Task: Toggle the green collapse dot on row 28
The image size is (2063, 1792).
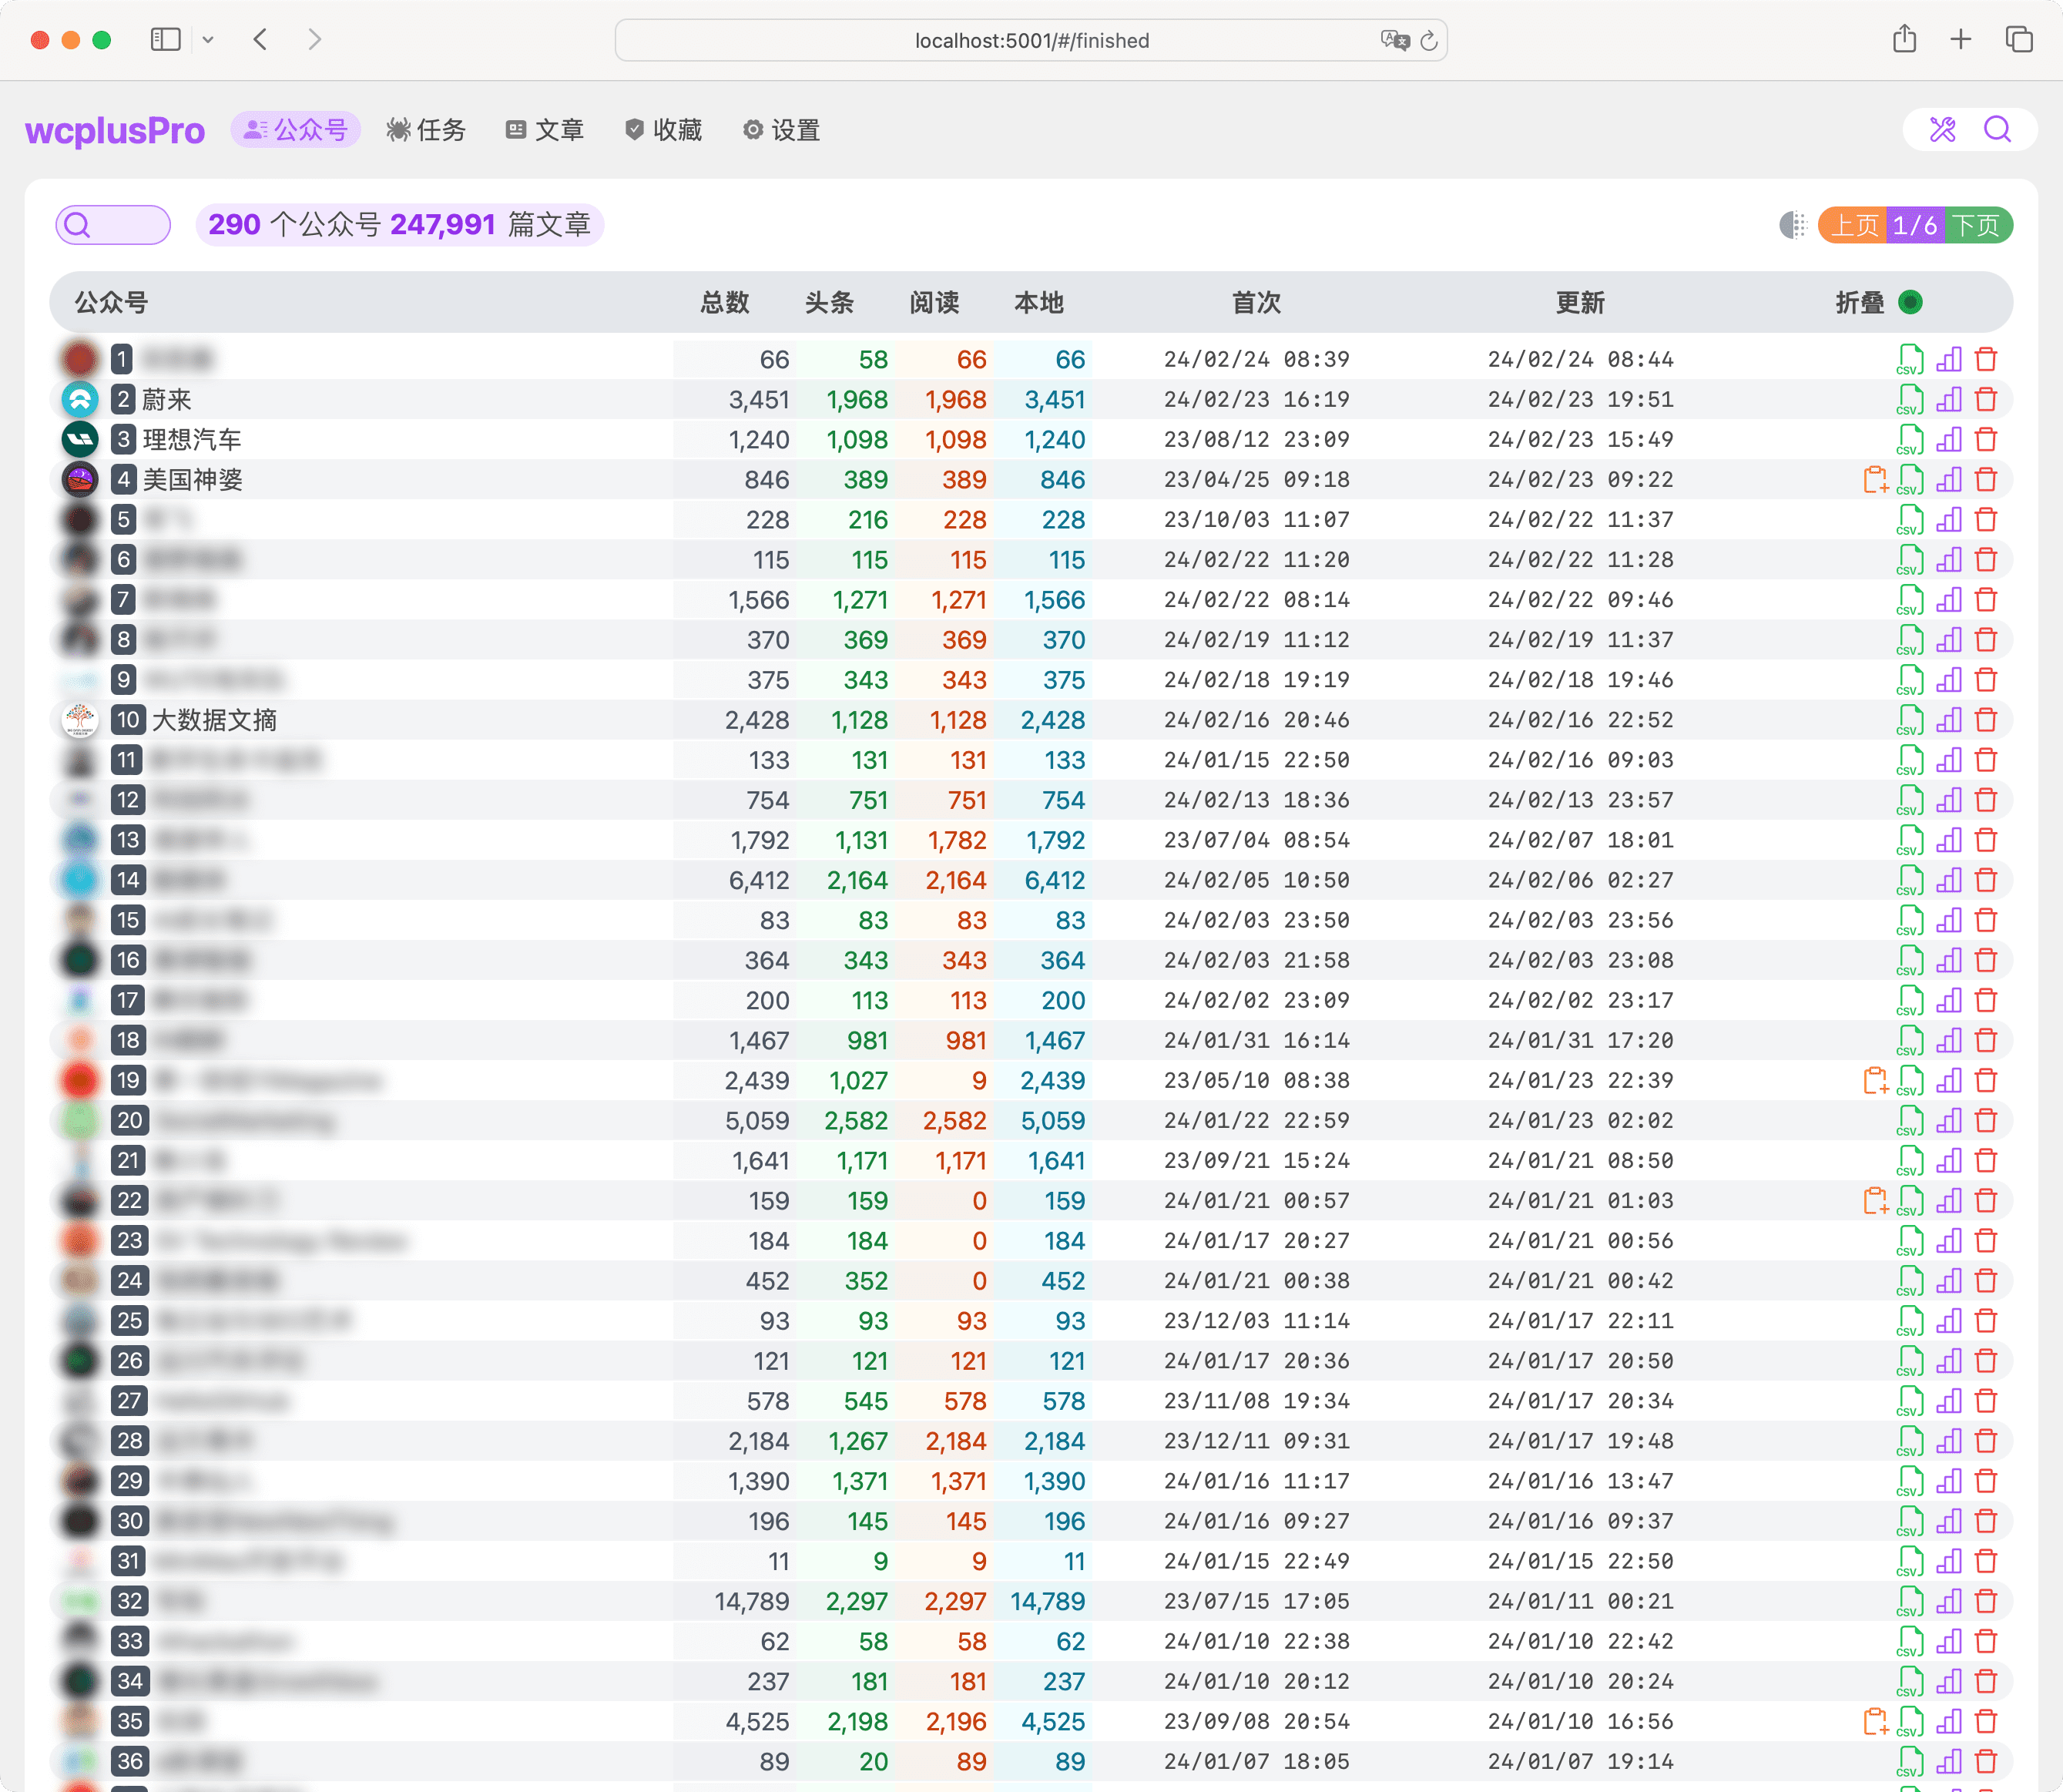Action: (1911, 1440)
